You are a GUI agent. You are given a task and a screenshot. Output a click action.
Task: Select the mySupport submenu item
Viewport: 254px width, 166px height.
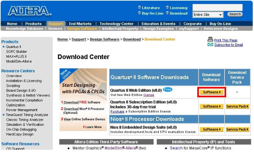click(189, 29)
